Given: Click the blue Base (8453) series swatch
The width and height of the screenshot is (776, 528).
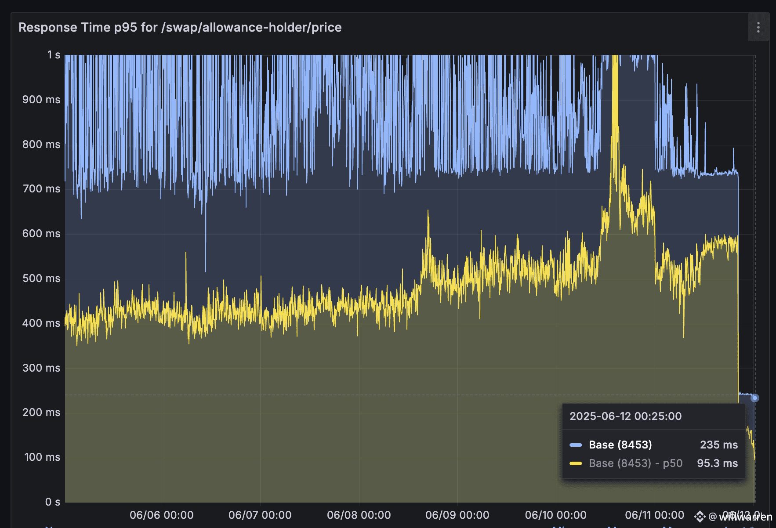Looking at the screenshot, I should pyautogui.click(x=576, y=445).
